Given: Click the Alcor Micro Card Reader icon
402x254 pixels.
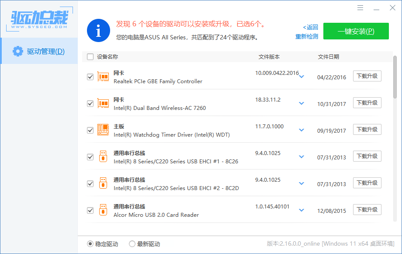Looking at the screenshot, I should click(103, 210).
